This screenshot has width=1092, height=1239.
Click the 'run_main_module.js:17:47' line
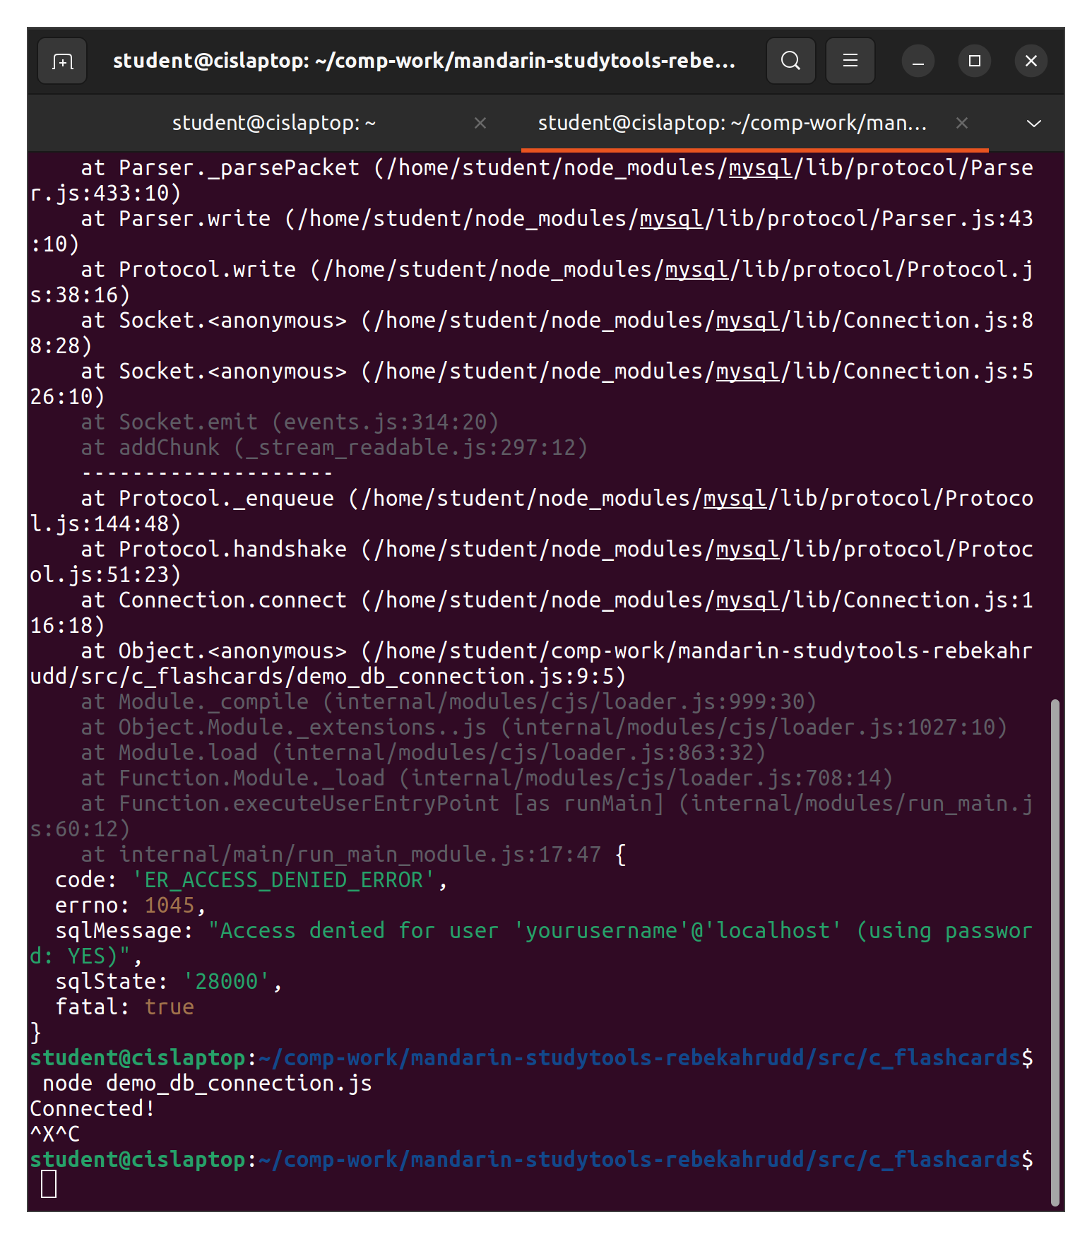tap(340, 855)
